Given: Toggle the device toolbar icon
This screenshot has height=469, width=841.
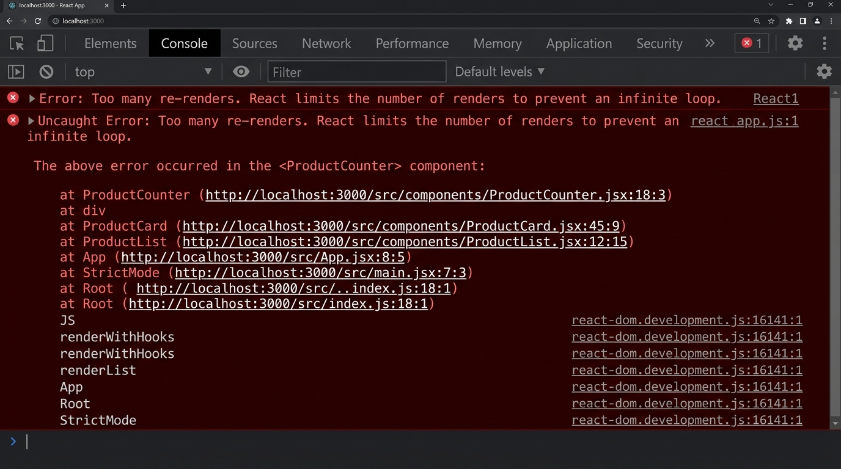Looking at the screenshot, I should pos(45,43).
